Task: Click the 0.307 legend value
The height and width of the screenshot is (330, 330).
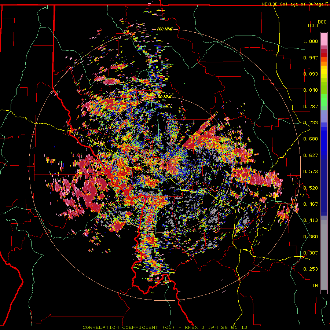Action: point(311,253)
